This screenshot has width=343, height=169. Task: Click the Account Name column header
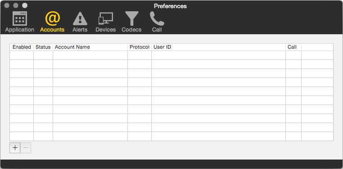point(90,47)
